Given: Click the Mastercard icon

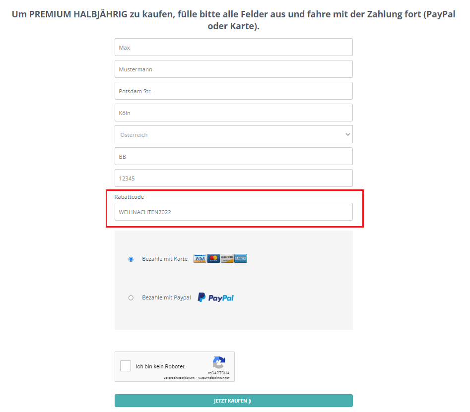Looking at the screenshot, I should tap(213, 258).
